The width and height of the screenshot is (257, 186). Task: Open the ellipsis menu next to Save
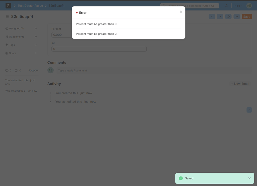pos(236,16)
